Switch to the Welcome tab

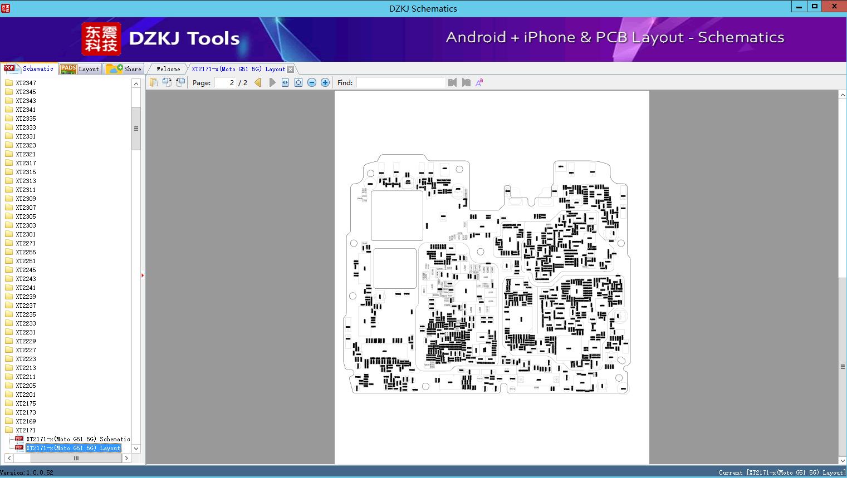167,68
